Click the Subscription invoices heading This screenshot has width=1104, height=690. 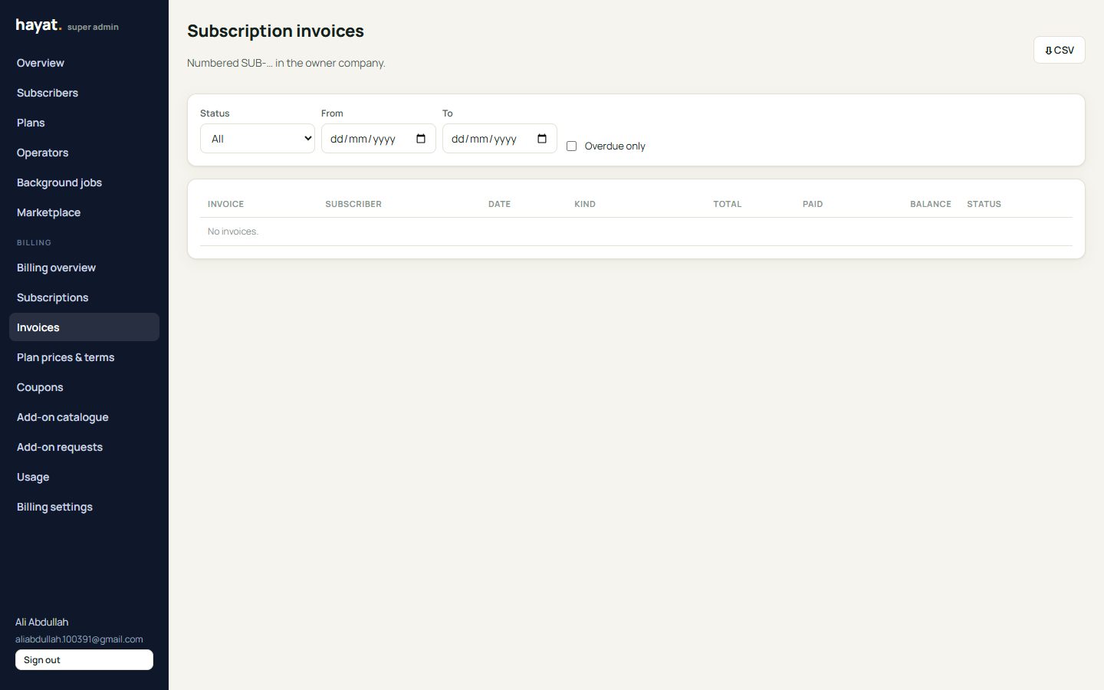[x=275, y=31]
